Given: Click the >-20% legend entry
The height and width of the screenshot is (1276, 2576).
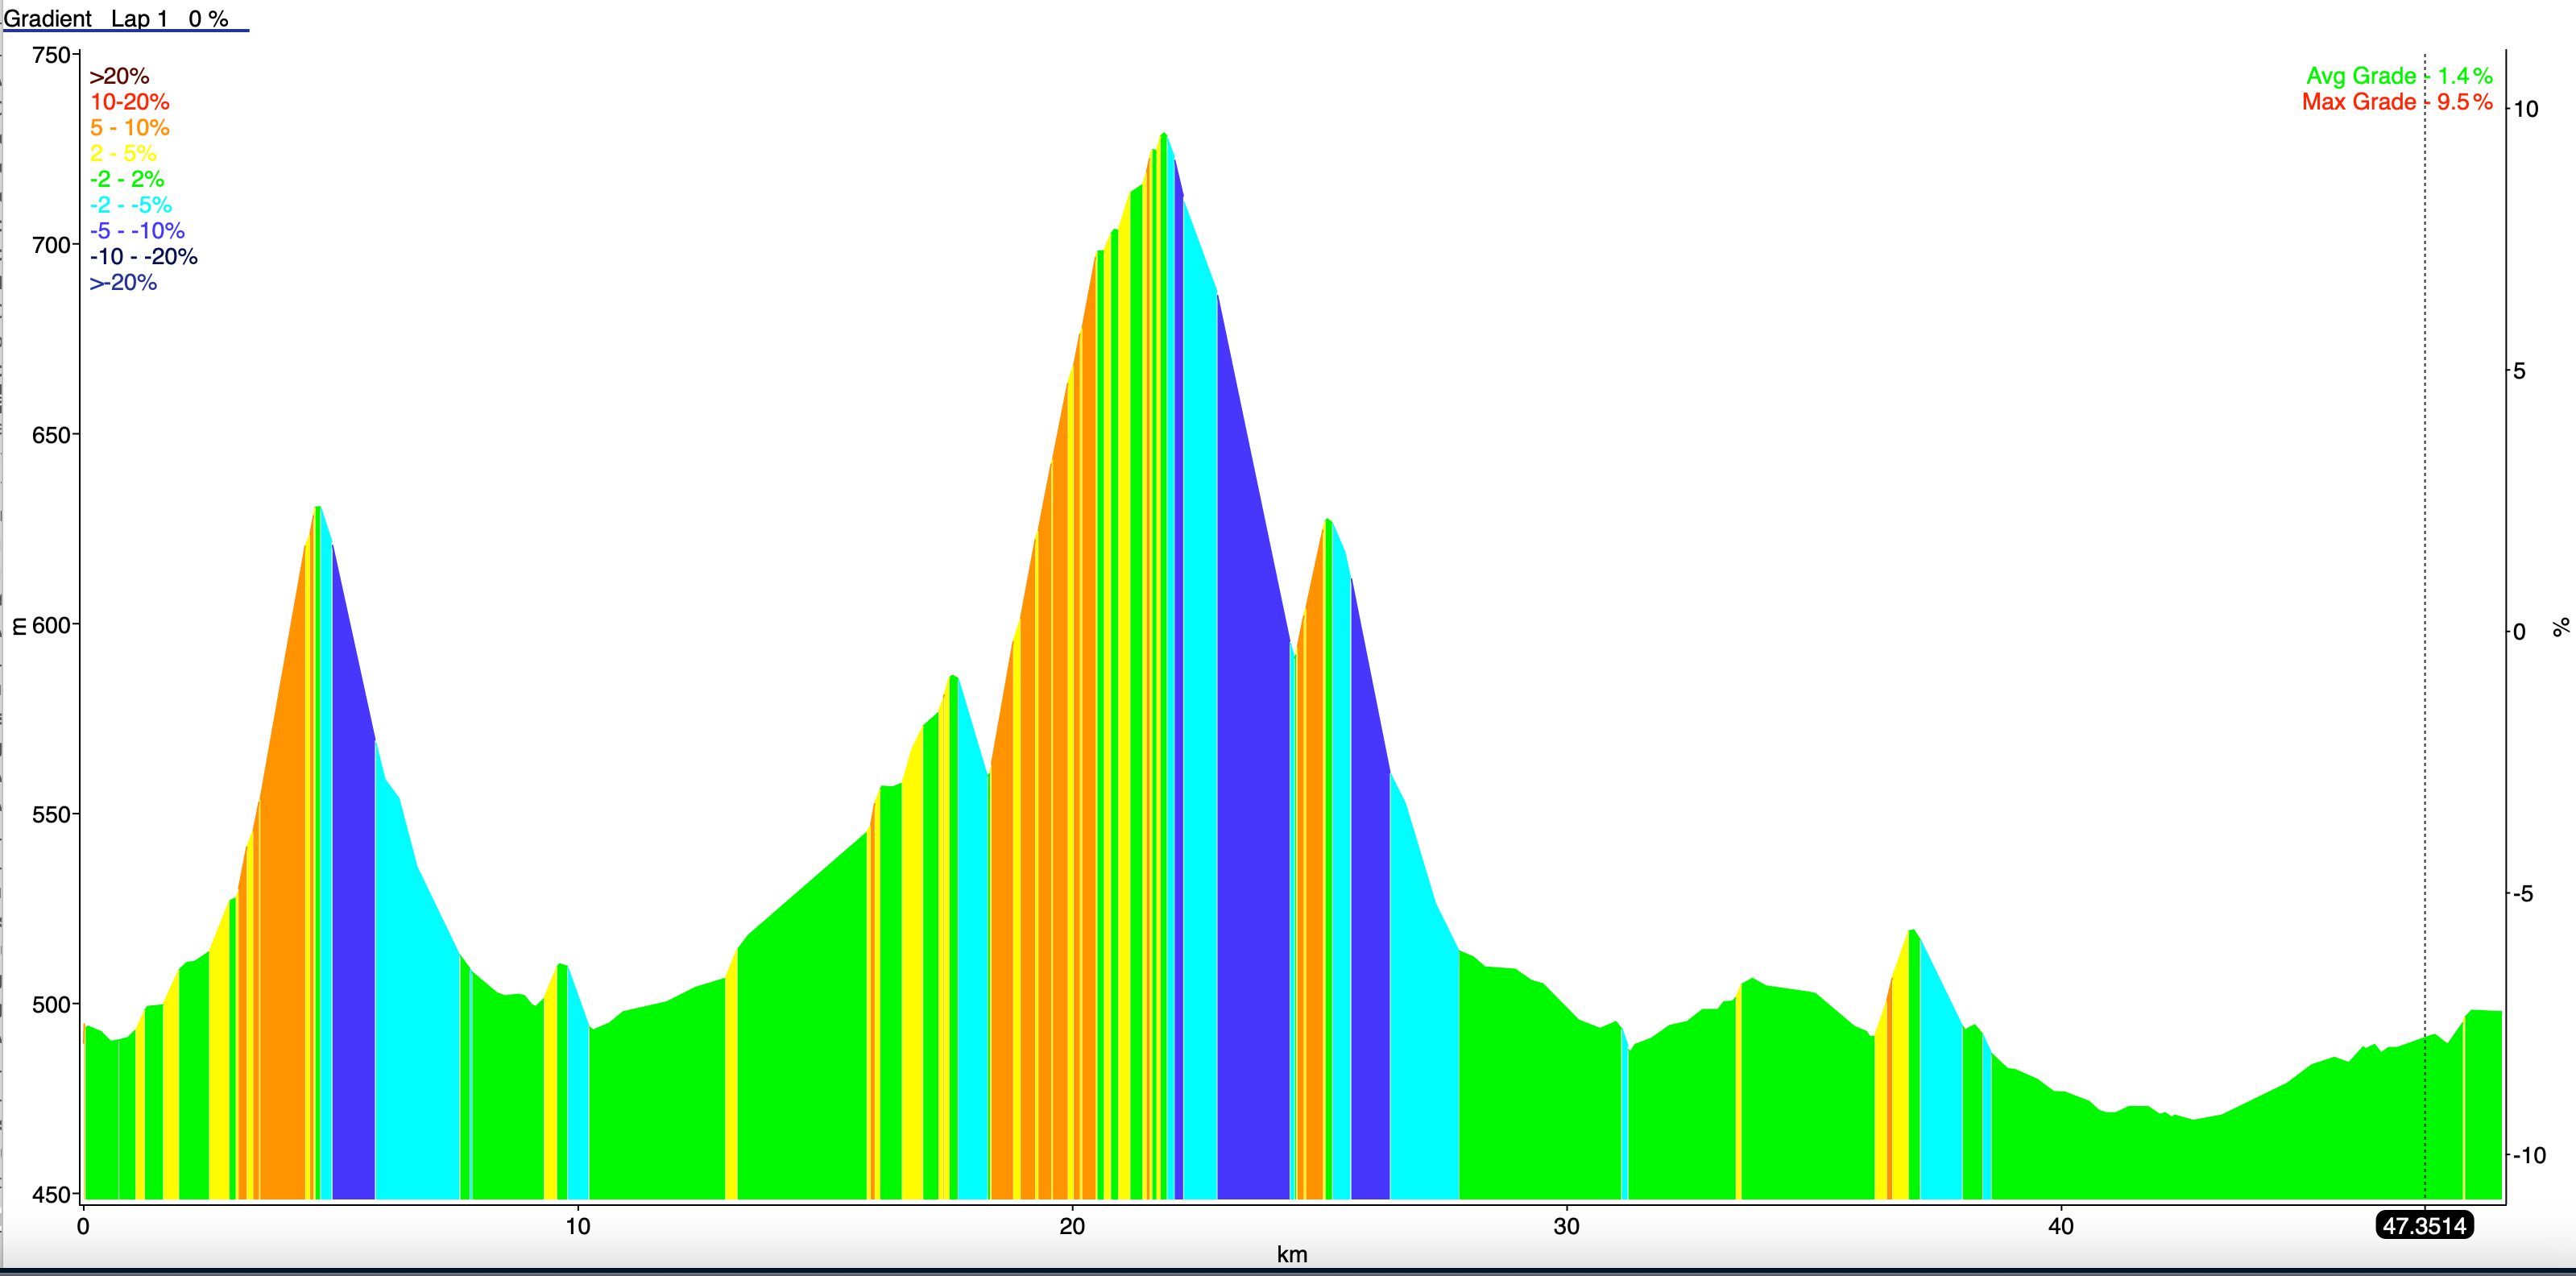Looking at the screenshot, I should tap(123, 283).
